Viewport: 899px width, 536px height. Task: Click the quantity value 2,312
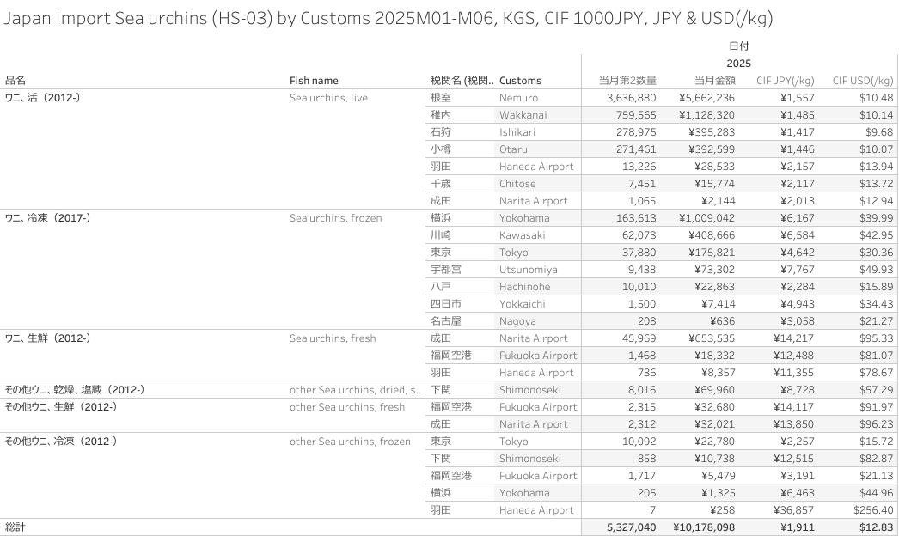(642, 425)
